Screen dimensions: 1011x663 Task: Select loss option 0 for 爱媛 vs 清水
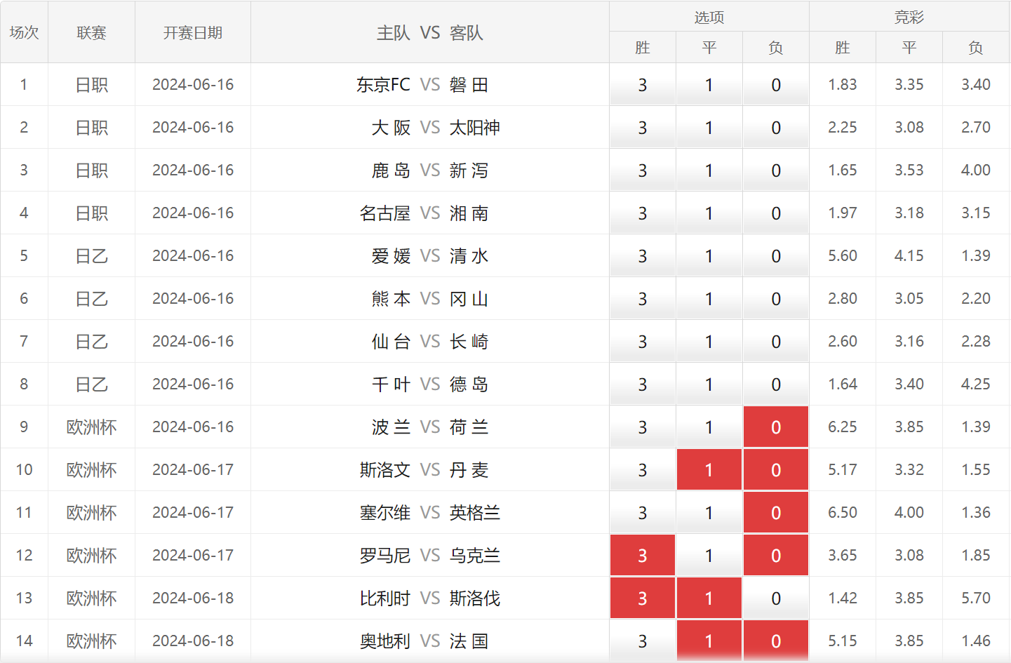tap(776, 256)
